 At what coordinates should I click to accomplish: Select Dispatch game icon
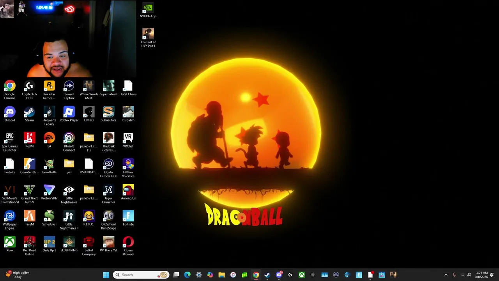click(x=128, y=114)
